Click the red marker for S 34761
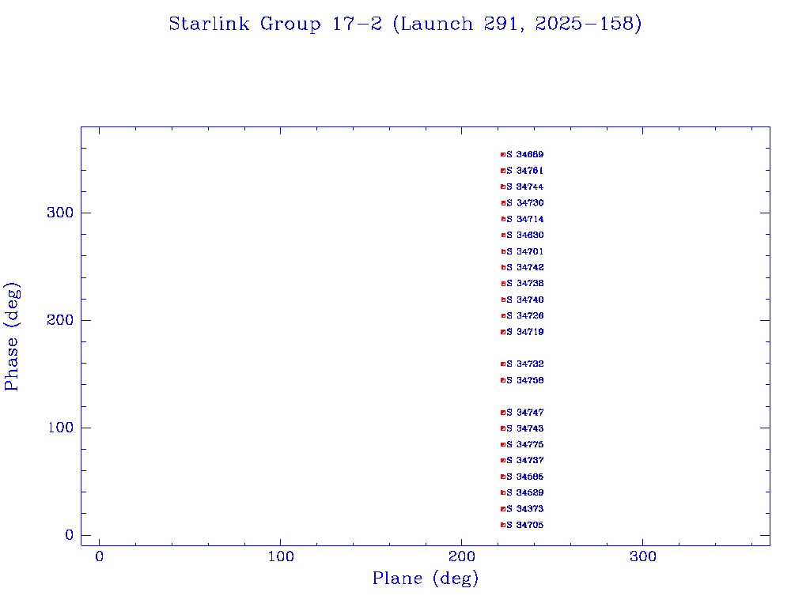Viewport: 810px width, 607px height. tap(503, 171)
